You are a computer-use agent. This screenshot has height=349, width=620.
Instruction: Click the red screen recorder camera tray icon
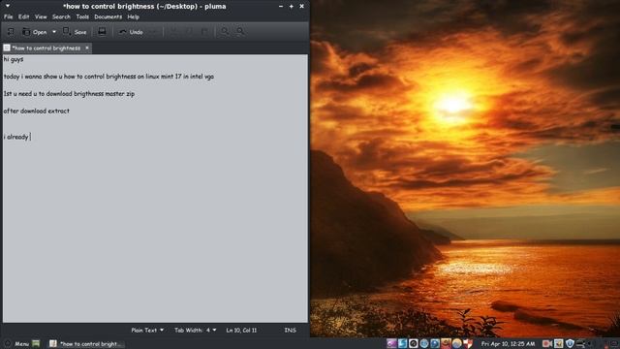tap(547, 343)
